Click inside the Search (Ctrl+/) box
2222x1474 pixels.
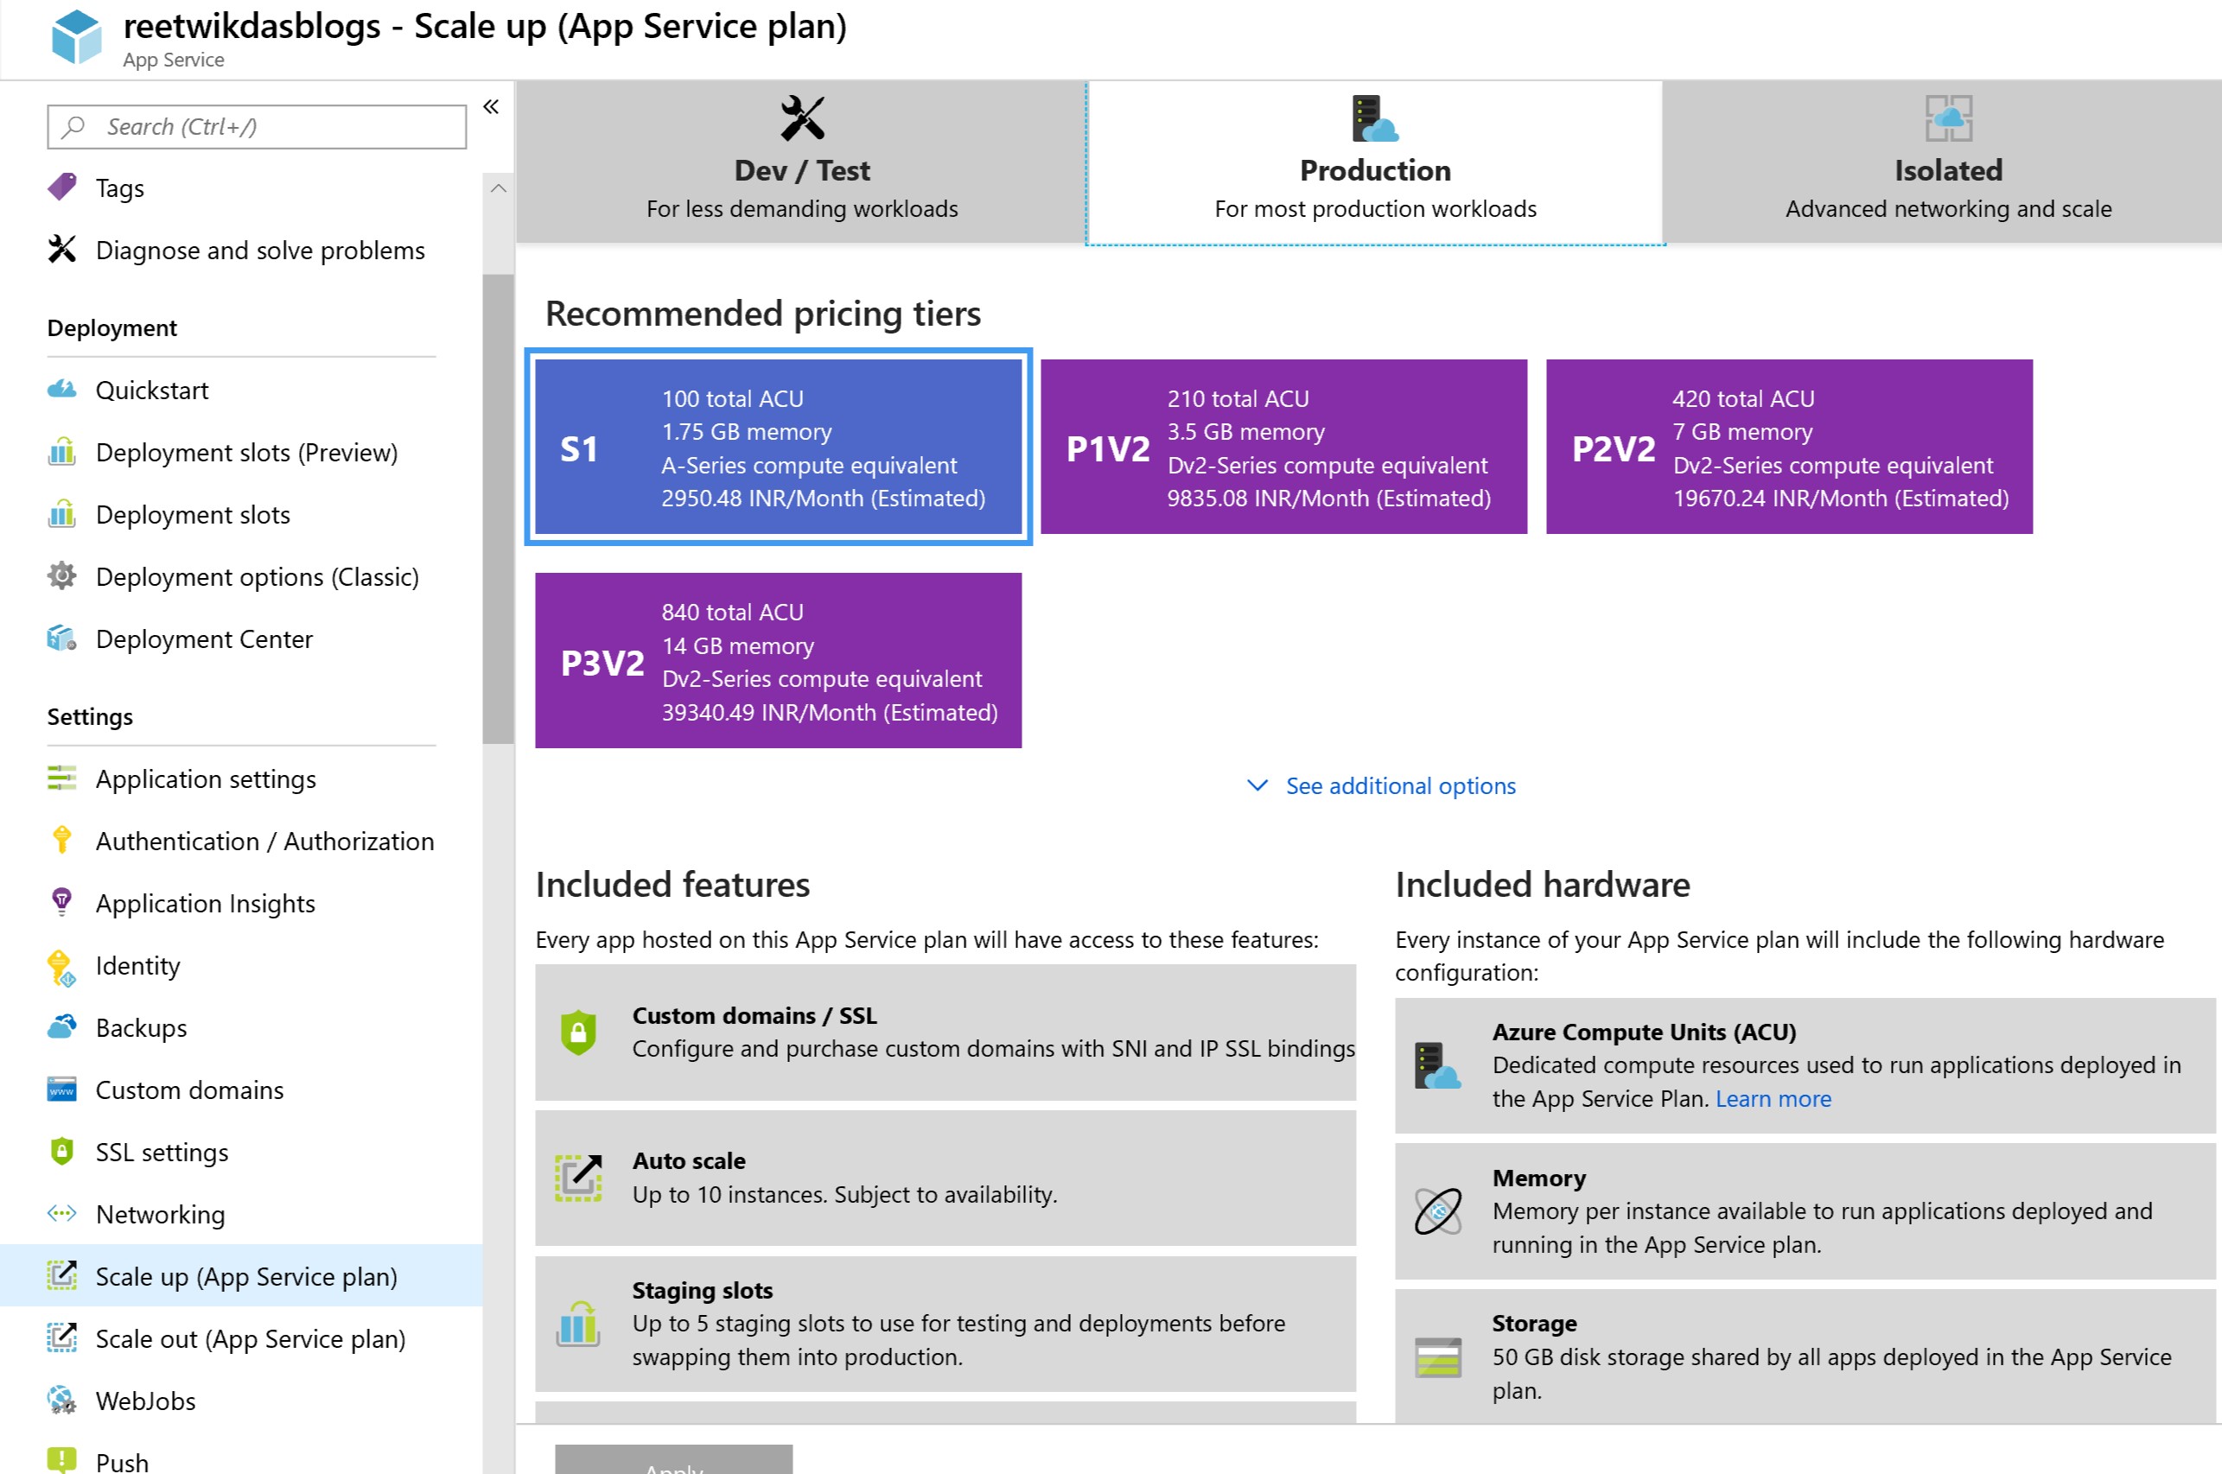[257, 127]
